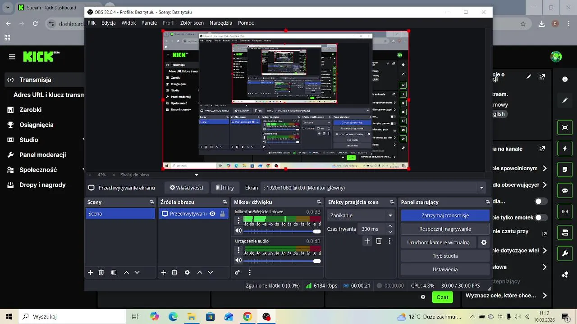This screenshot has width=577, height=324.
Task: Open advanced audio properties gears icon
Action: click(237, 272)
